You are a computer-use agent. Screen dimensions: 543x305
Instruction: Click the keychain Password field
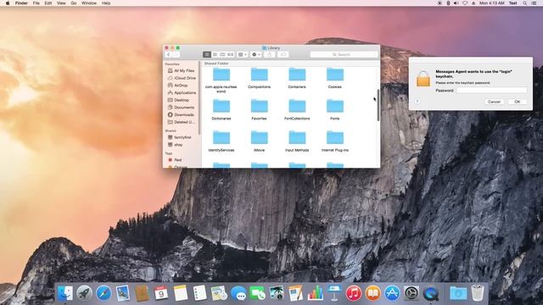click(x=491, y=91)
